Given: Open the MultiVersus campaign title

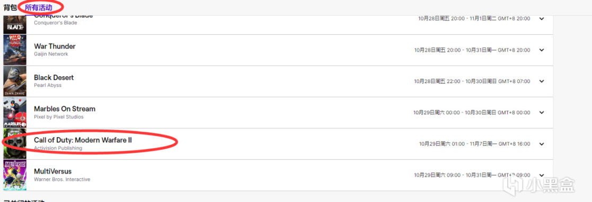Looking at the screenshot, I should (53, 171).
